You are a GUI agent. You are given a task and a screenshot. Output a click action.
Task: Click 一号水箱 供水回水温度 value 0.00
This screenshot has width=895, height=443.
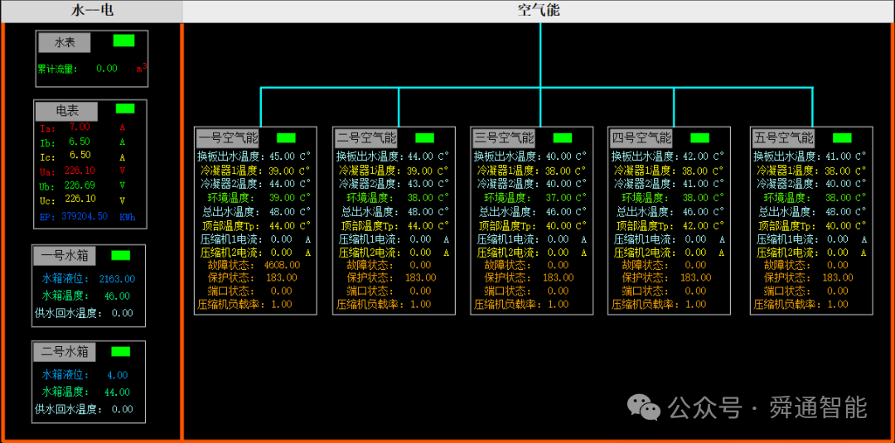pos(122,313)
